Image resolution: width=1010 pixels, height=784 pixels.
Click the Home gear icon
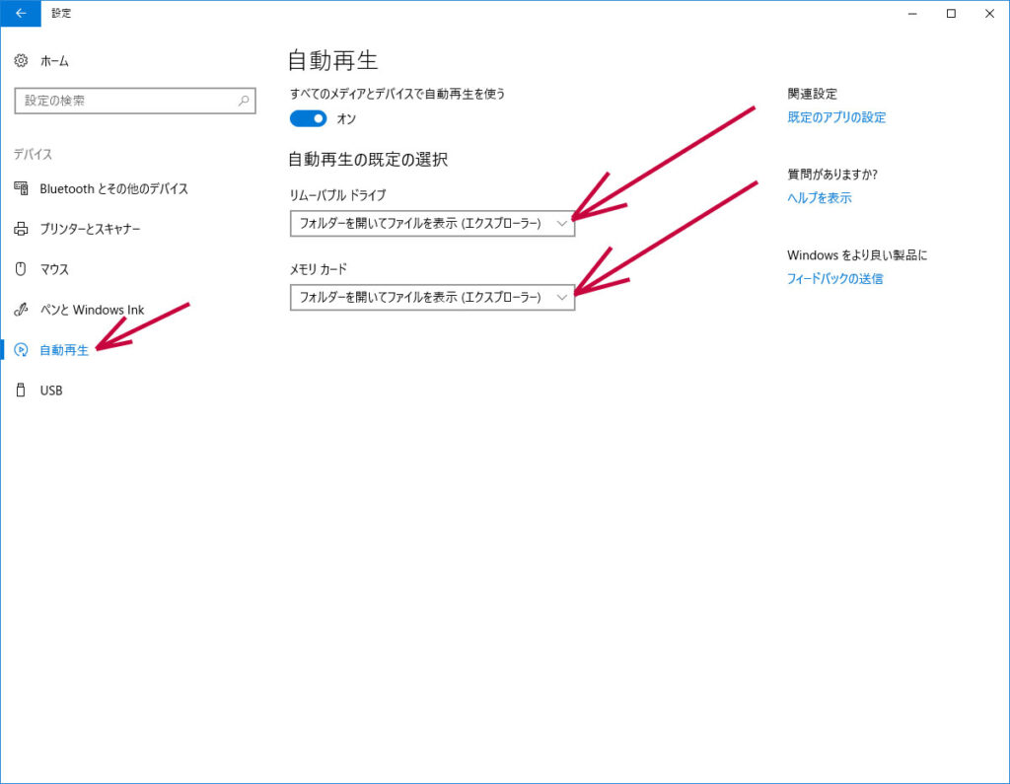(x=22, y=60)
